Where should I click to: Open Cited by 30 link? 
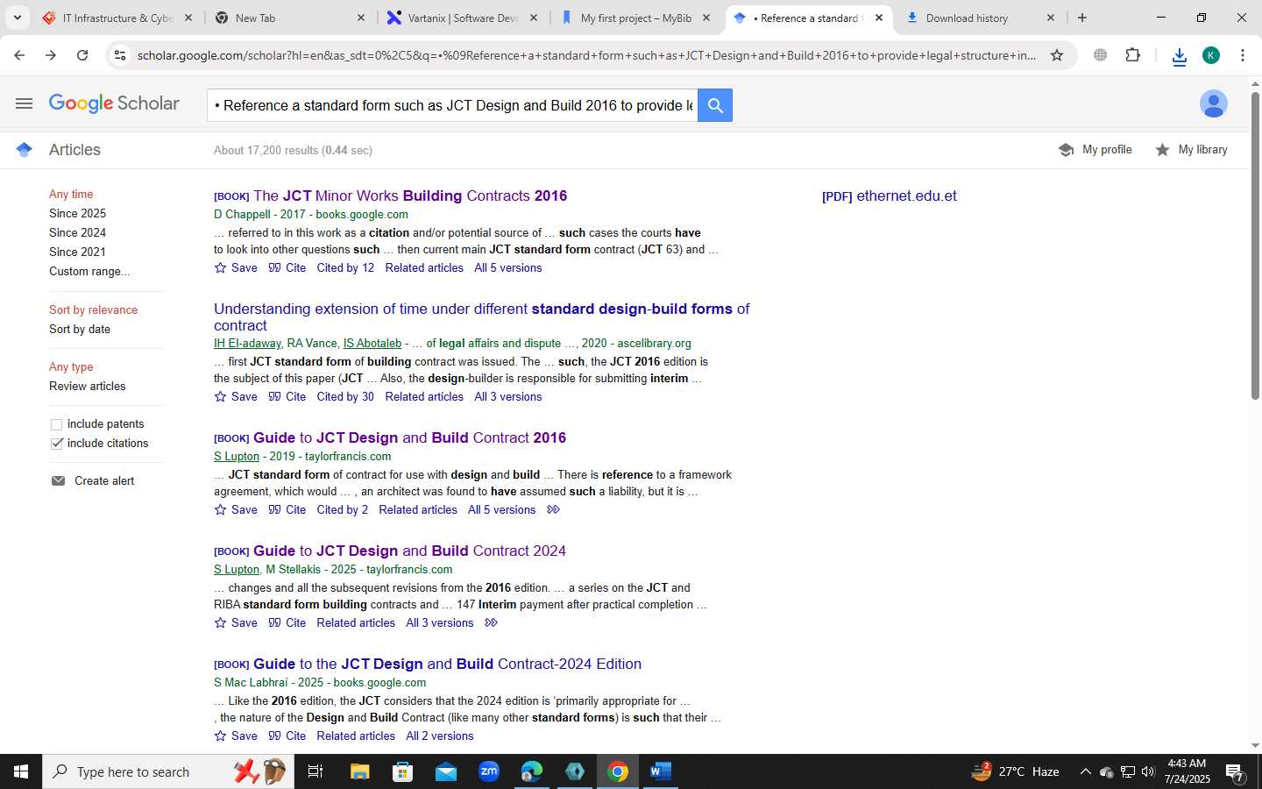coord(345,396)
